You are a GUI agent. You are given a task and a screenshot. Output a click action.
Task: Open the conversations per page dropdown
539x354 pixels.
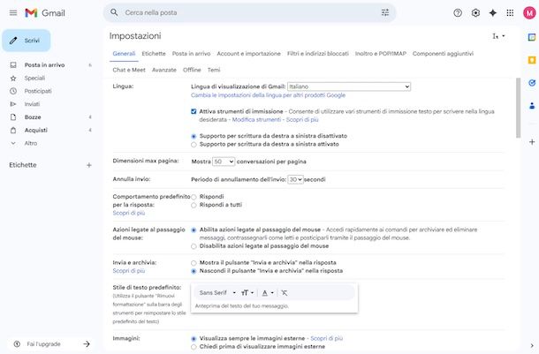tap(223, 162)
